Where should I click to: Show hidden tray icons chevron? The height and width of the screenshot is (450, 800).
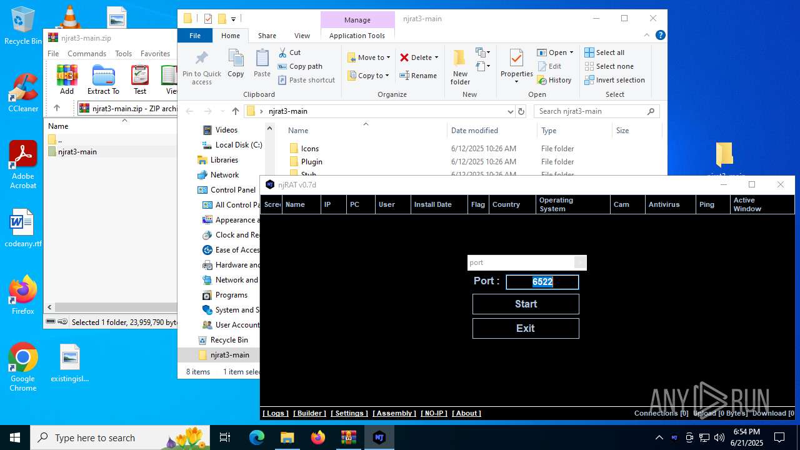pos(659,437)
